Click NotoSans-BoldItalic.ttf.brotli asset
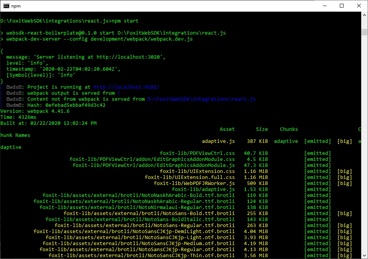 click(140, 220)
